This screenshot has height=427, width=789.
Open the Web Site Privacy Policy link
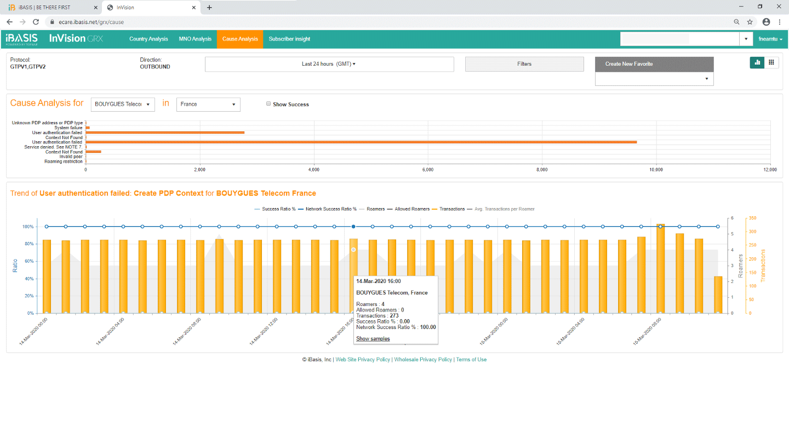coord(363,360)
